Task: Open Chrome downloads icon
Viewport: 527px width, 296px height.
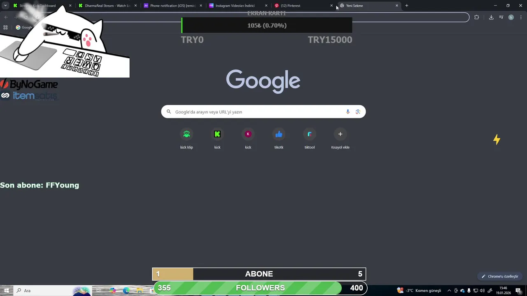Action: tap(491, 17)
